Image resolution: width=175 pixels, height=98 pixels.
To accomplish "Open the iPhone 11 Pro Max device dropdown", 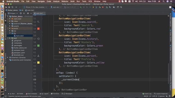I will click(x=35, y=7).
